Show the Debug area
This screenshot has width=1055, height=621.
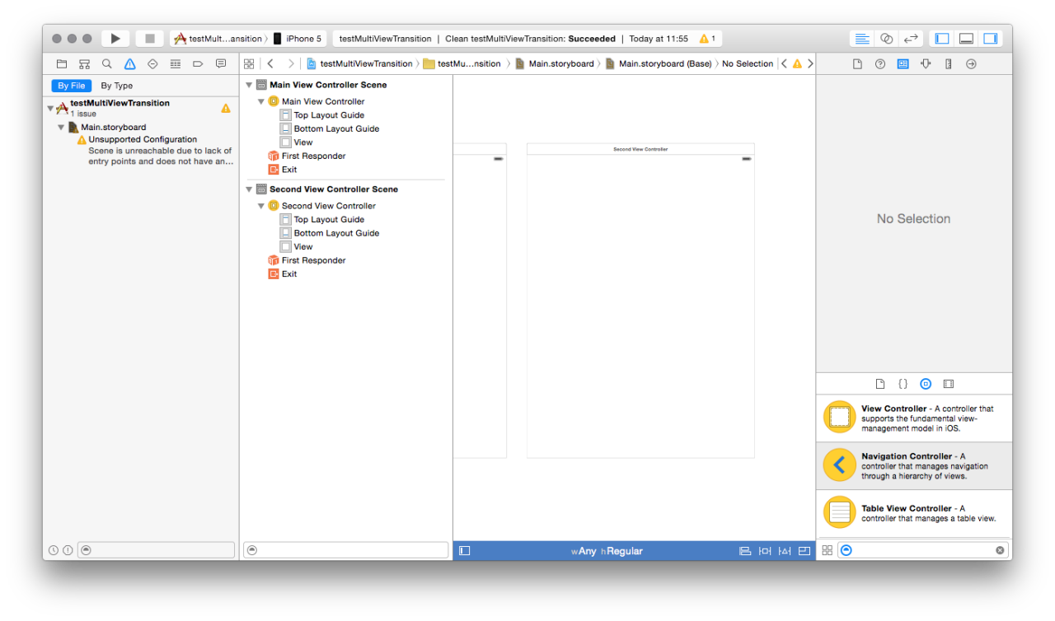pyautogui.click(x=965, y=38)
